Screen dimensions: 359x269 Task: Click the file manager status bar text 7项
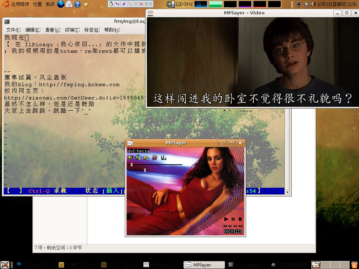click(x=58, y=248)
